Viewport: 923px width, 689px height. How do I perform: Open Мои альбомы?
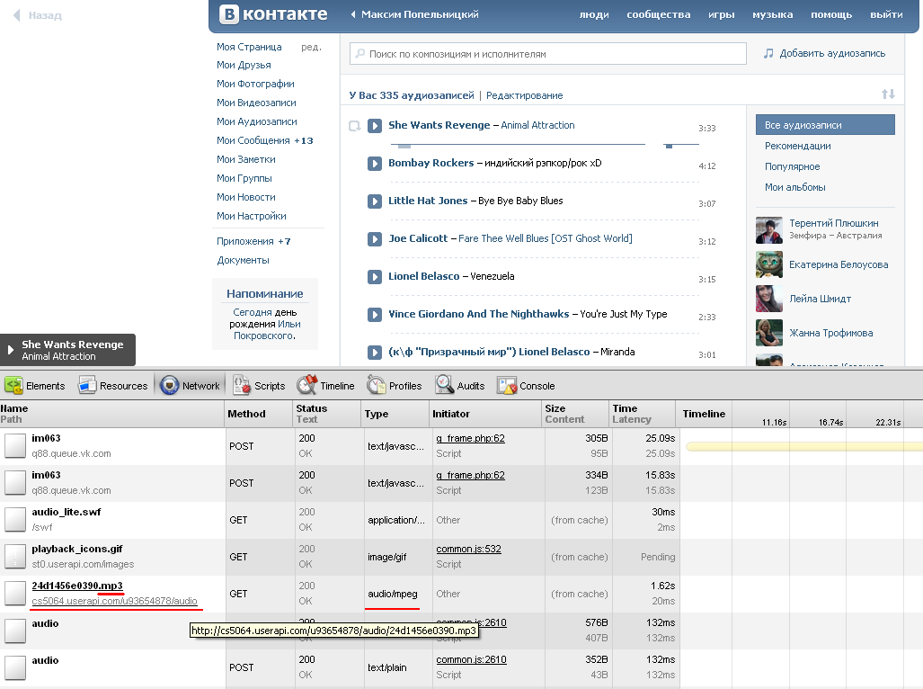pos(795,187)
